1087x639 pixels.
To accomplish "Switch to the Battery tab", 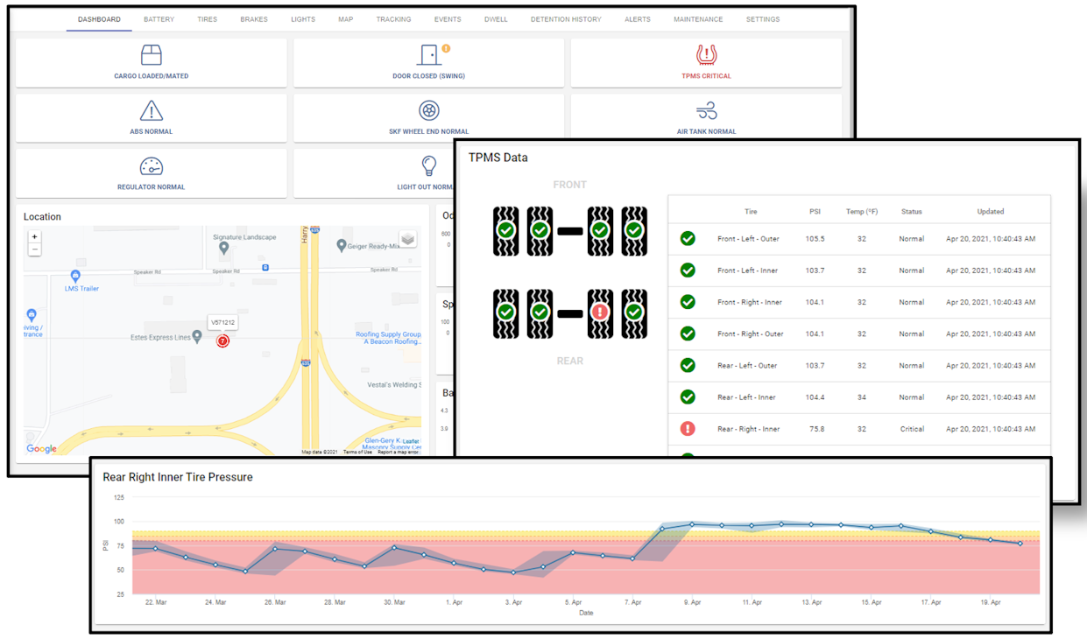I will point(159,19).
